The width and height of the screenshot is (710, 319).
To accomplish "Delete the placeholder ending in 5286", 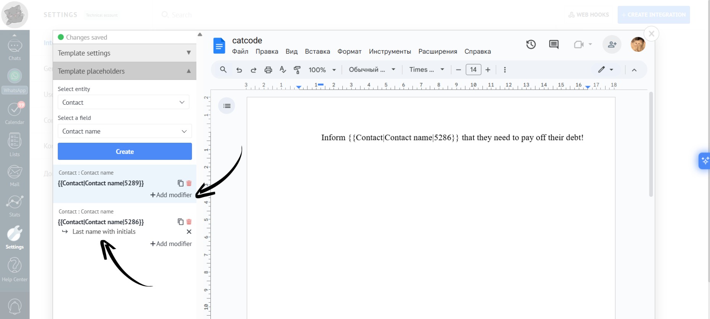I will (189, 222).
